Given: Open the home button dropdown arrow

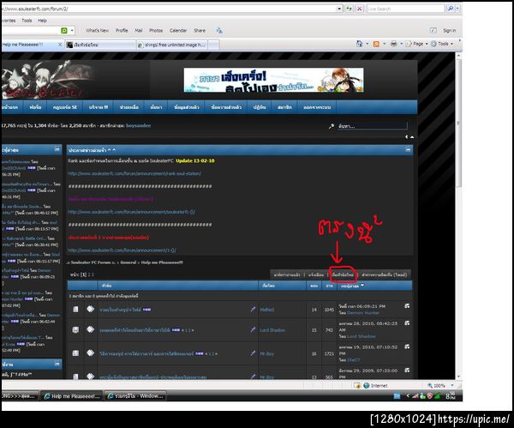Looking at the screenshot, I should [x=367, y=44].
